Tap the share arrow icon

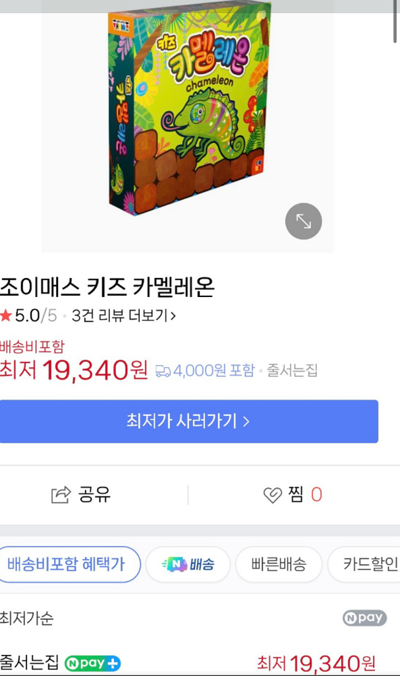[61, 495]
